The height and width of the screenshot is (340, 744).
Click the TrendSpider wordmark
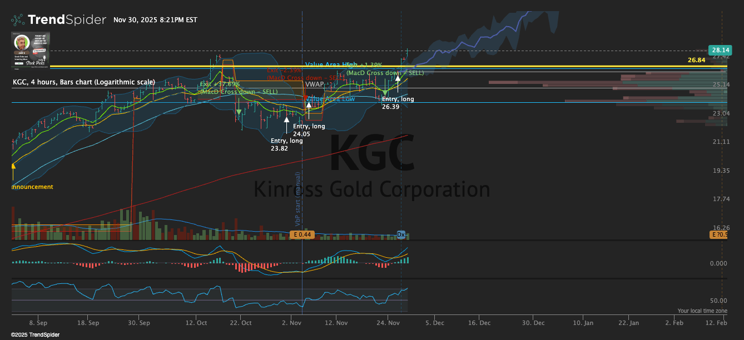67,20
